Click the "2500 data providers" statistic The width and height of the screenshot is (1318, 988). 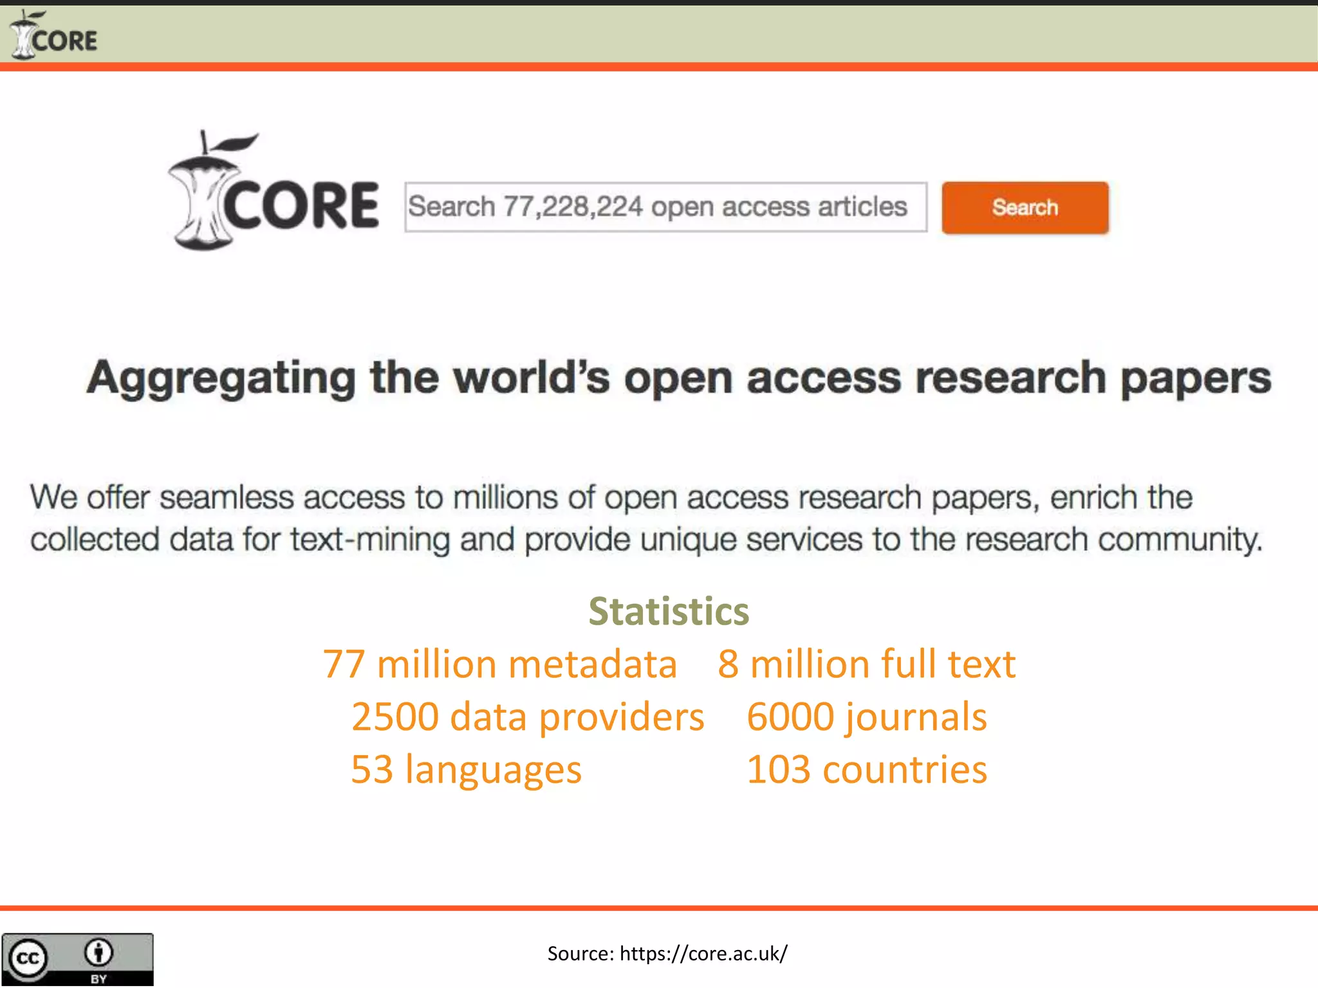pyautogui.click(x=528, y=717)
